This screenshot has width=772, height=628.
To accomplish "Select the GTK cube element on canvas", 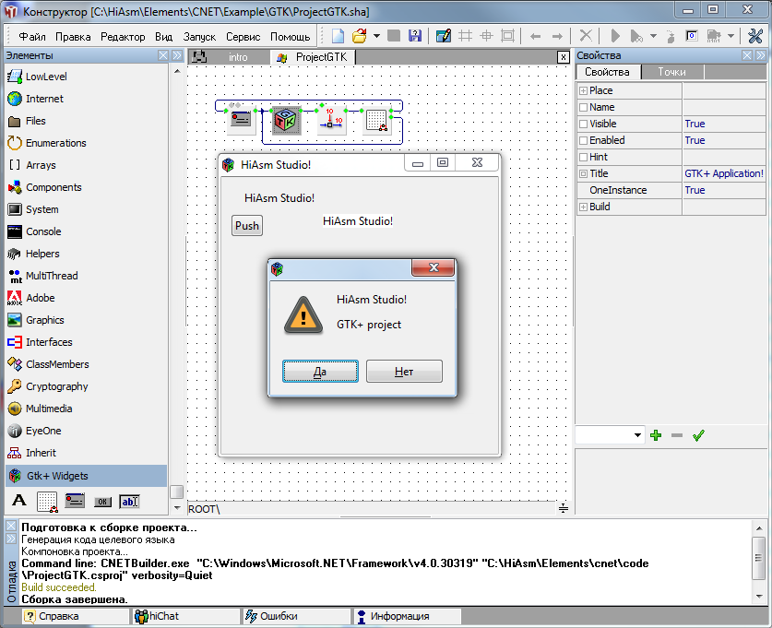I will pyautogui.click(x=286, y=119).
